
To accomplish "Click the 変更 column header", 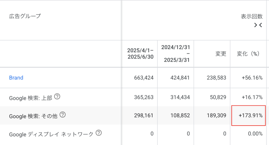I will click(221, 54).
